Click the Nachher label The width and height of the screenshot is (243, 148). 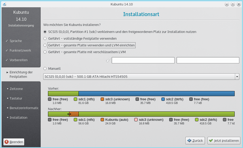point(55,109)
